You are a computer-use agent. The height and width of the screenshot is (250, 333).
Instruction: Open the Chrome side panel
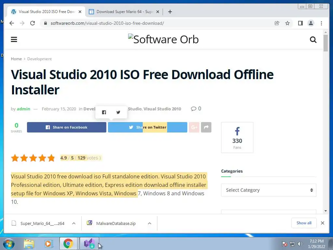(x=300, y=23)
